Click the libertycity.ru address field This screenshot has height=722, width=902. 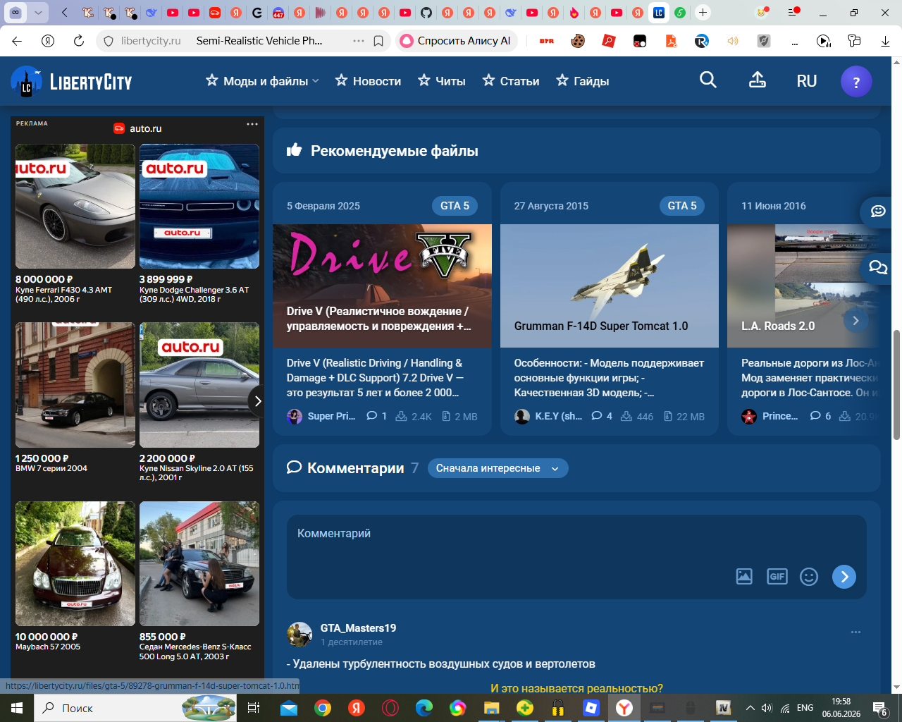pyautogui.click(x=150, y=41)
